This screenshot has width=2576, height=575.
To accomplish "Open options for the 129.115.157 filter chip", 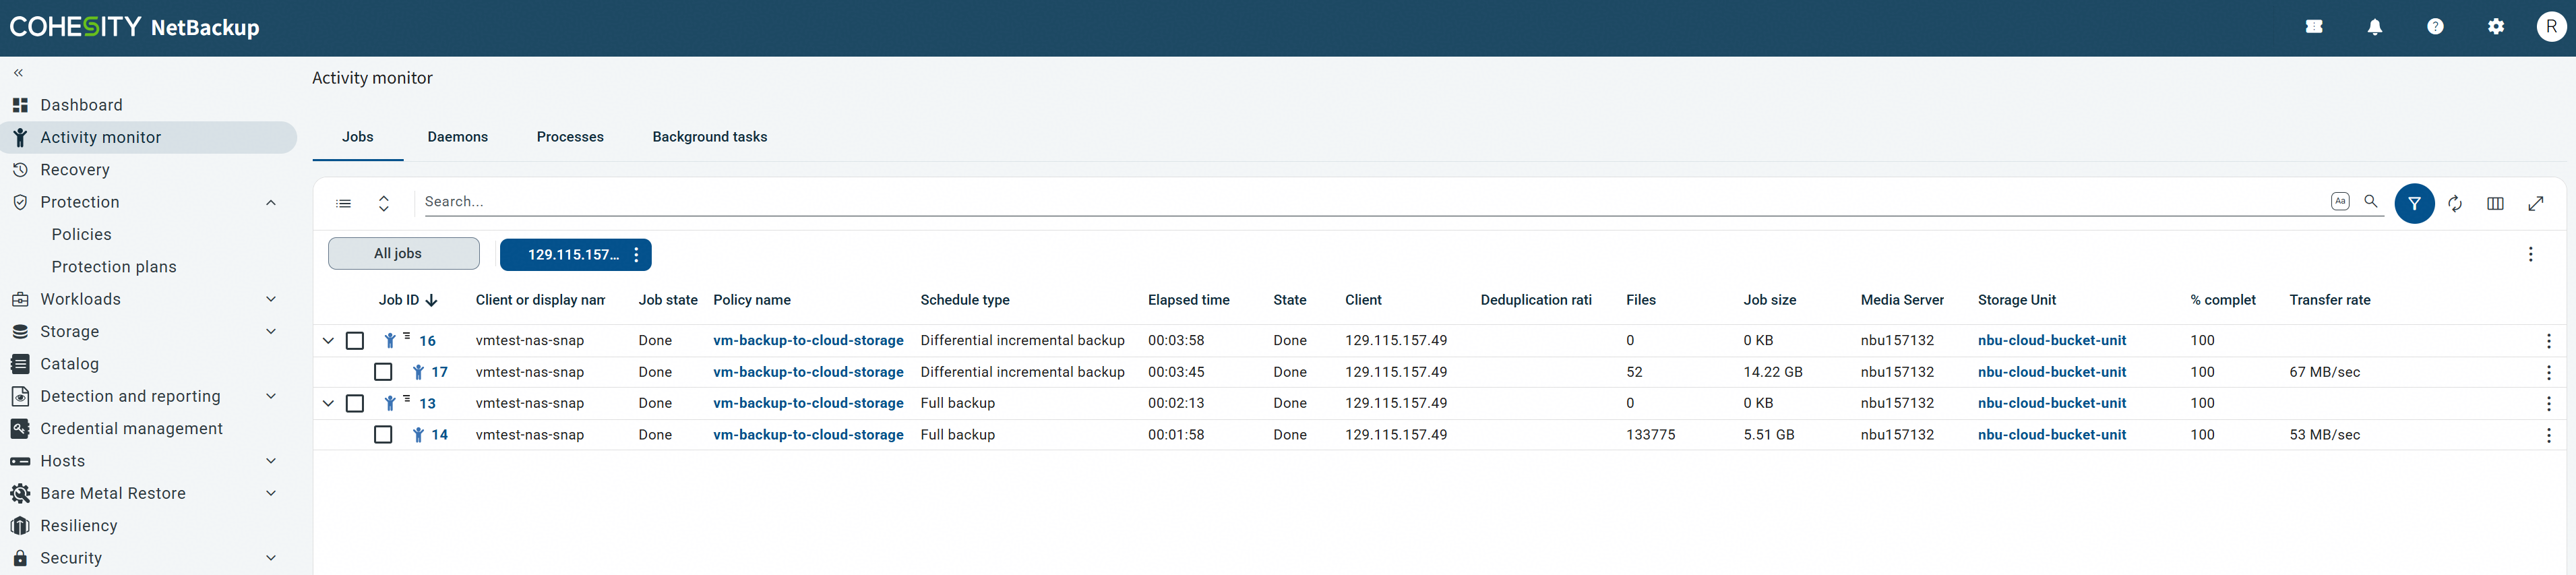I will (x=636, y=255).
